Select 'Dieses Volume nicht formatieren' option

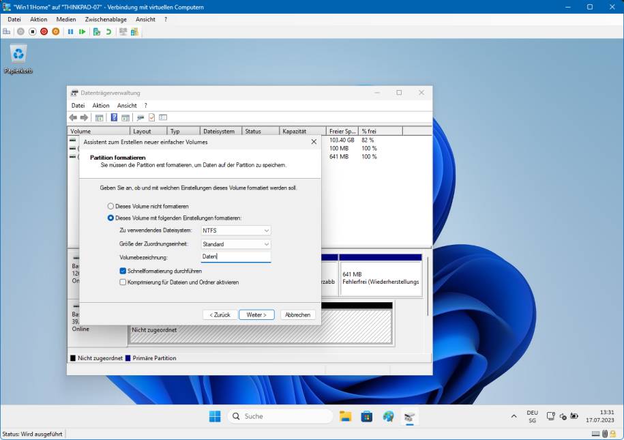coord(110,207)
